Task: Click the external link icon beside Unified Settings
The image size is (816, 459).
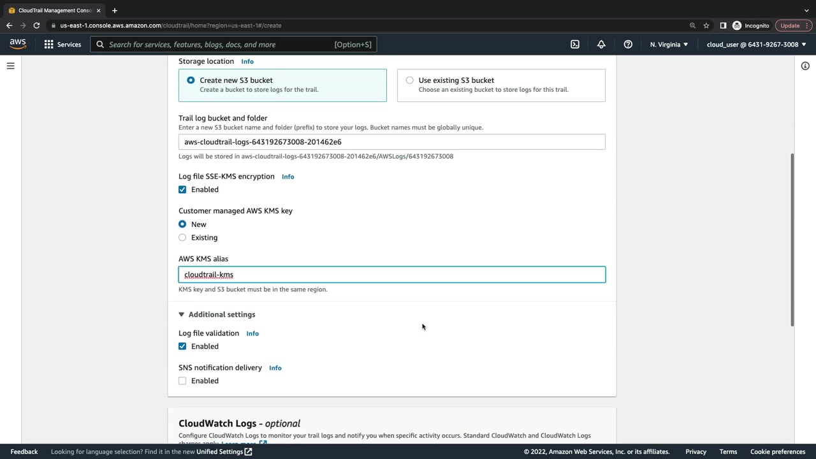Action: [249, 452]
